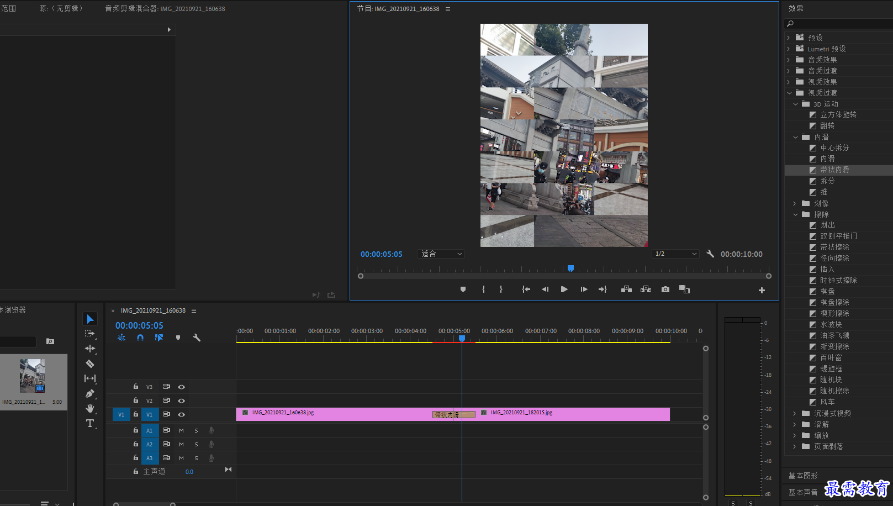Click the Lift button
The image size is (893, 506).
coord(626,289)
